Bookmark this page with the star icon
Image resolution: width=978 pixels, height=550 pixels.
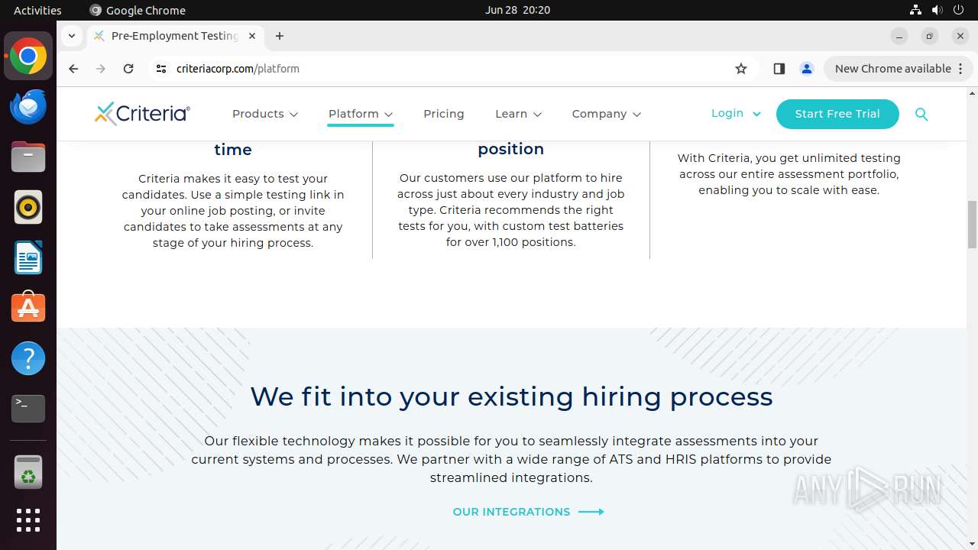click(741, 69)
